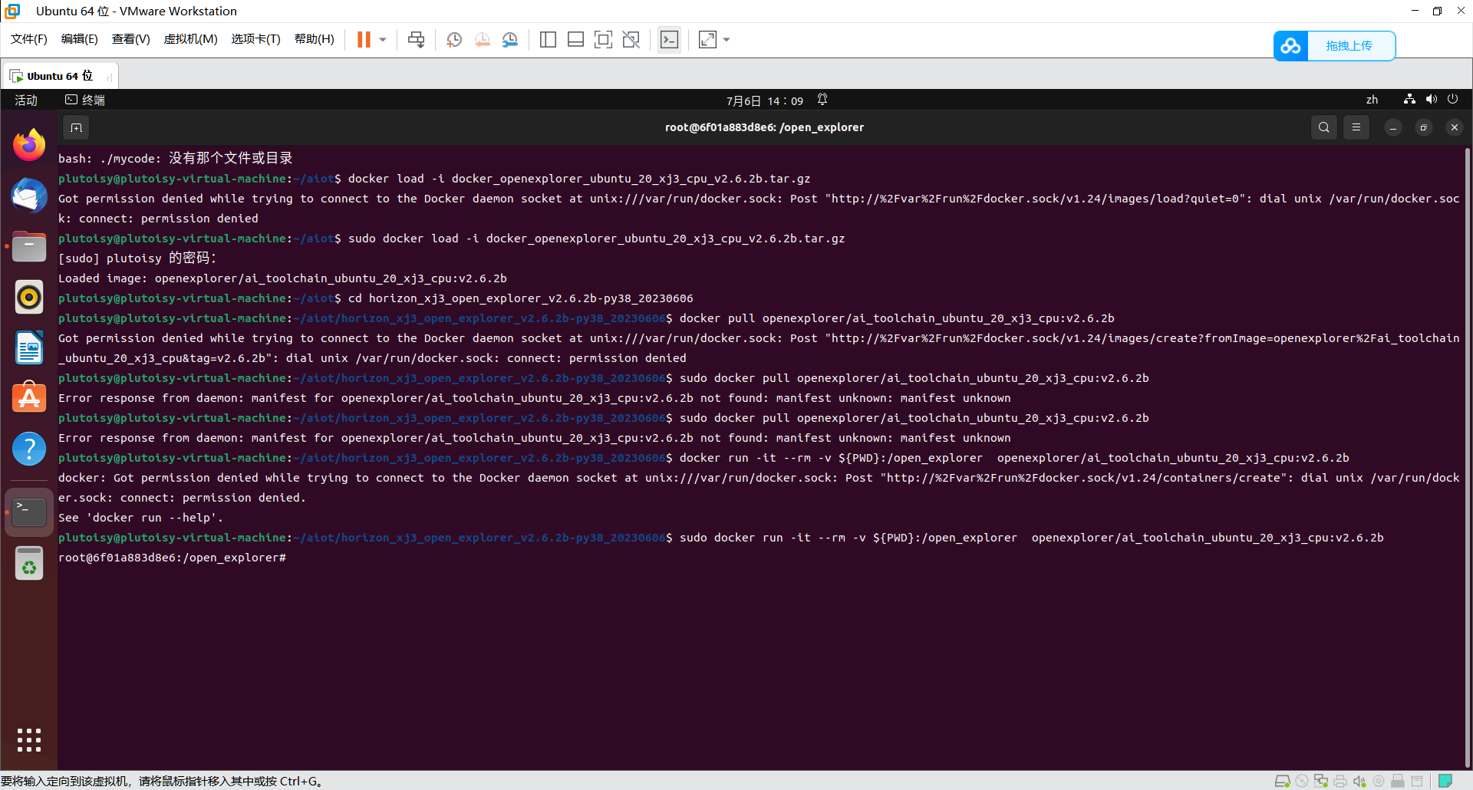Click the stretch guest display icon
Screen dimensions: 1473x790
[x=707, y=40]
